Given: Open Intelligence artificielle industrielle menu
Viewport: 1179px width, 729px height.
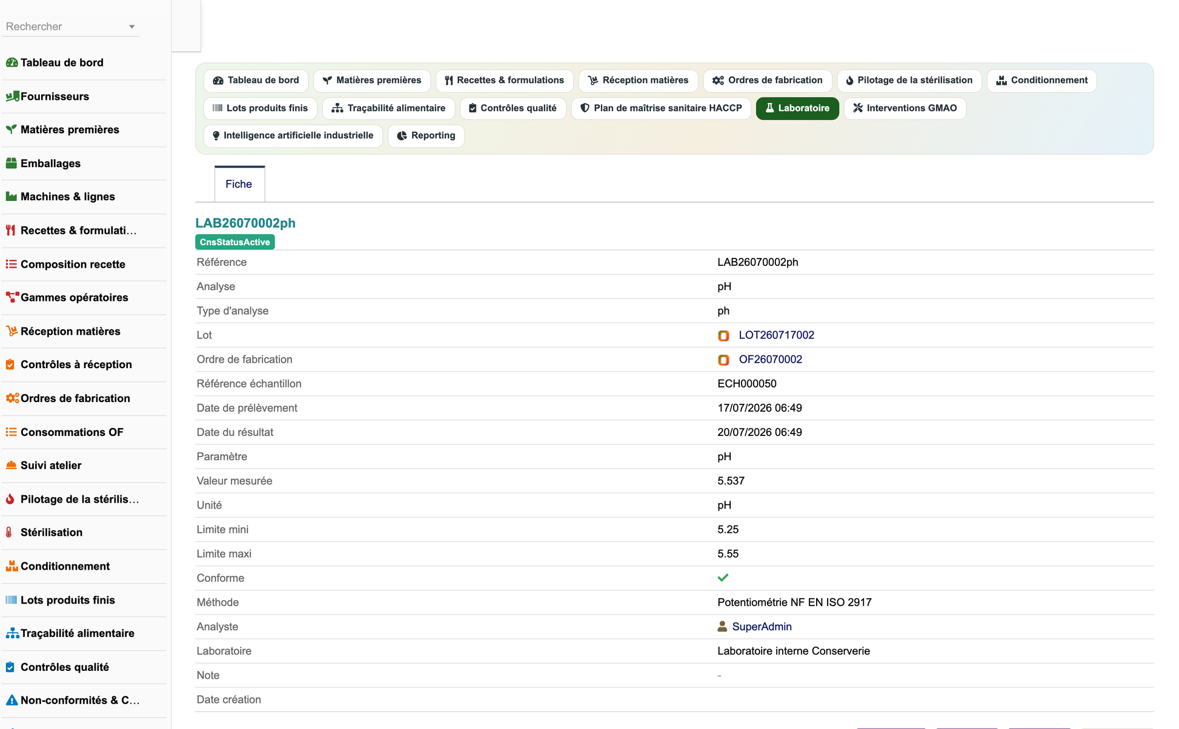Looking at the screenshot, I should point(293,136).
